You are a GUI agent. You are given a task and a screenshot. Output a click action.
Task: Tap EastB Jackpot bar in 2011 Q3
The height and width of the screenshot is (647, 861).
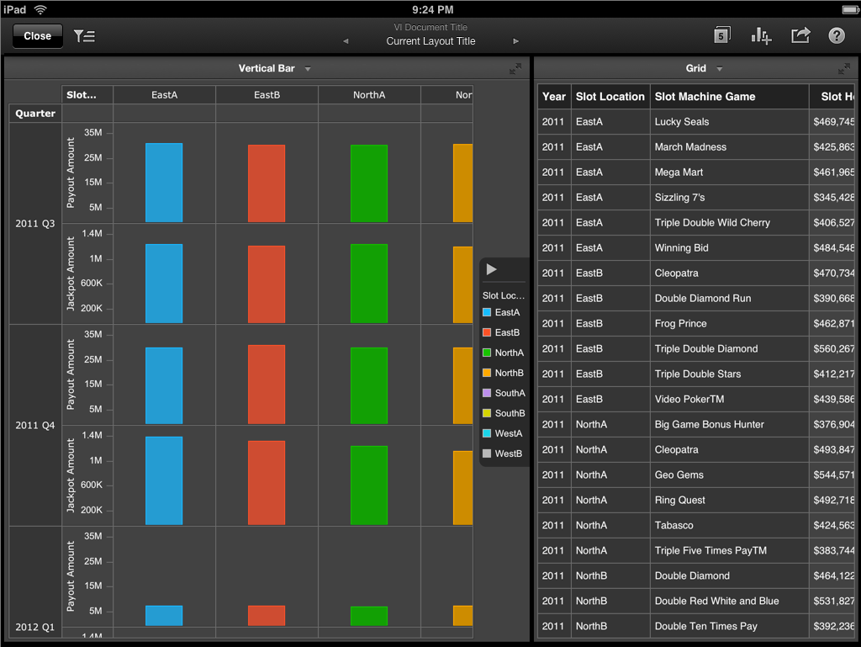267,284
